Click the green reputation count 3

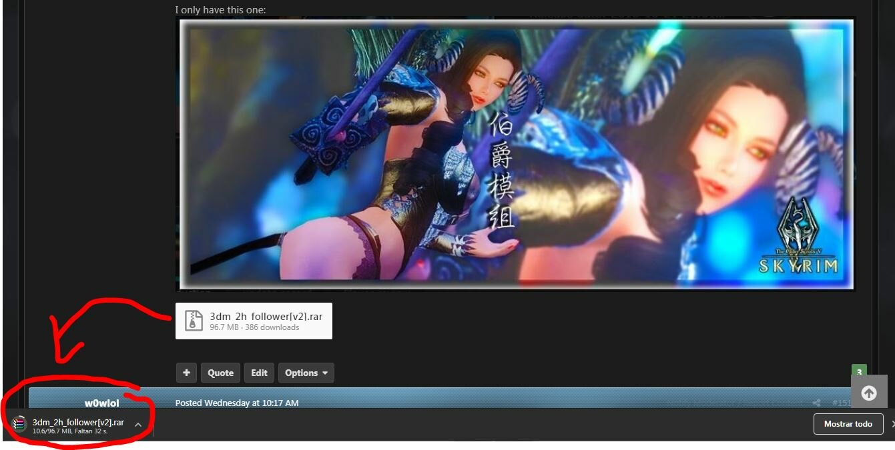click(859, 372)
